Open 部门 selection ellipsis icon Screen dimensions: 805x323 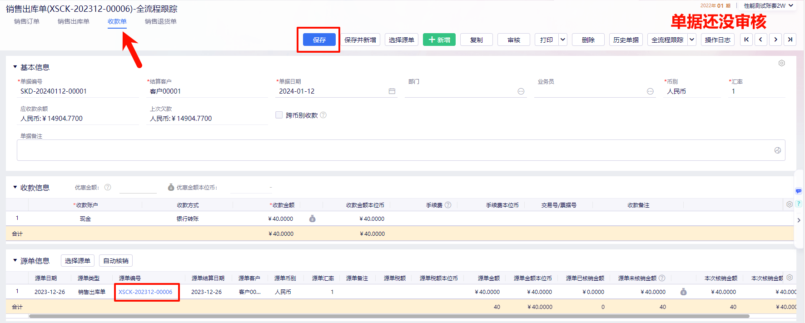pyautogui.click(x=521, y=91)
